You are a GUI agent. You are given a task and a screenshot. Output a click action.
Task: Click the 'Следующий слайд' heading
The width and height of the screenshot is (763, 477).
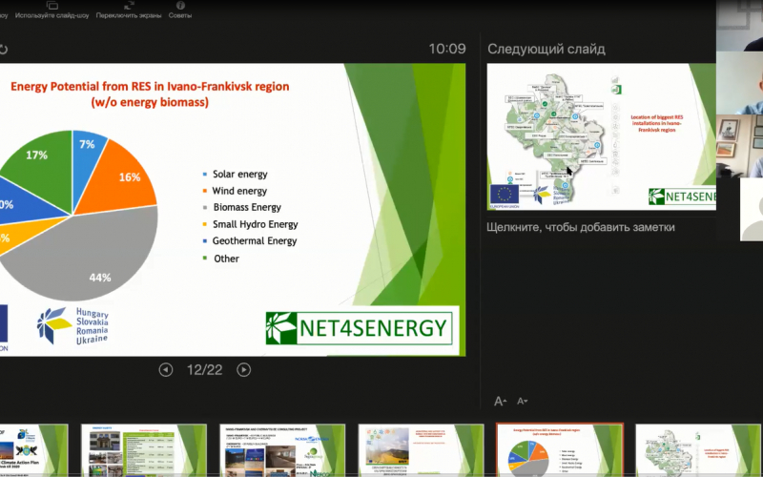coord(546,50)
